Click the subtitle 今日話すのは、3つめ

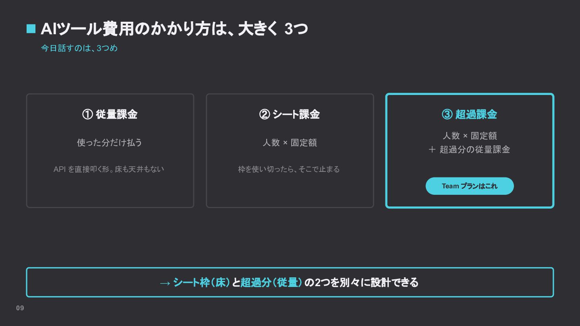point(79,48)
